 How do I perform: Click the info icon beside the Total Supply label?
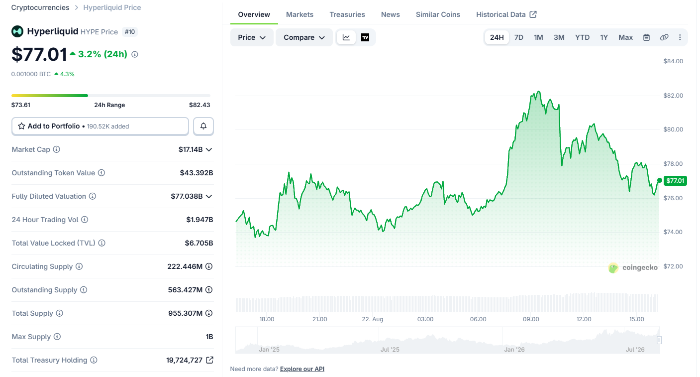coord(60,313)
